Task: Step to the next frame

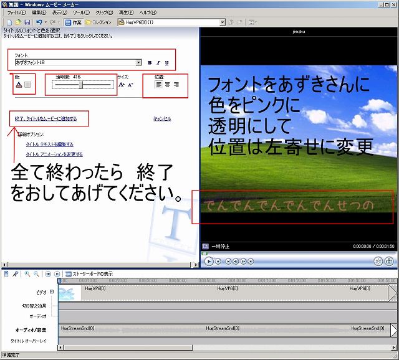Action: 243,262
